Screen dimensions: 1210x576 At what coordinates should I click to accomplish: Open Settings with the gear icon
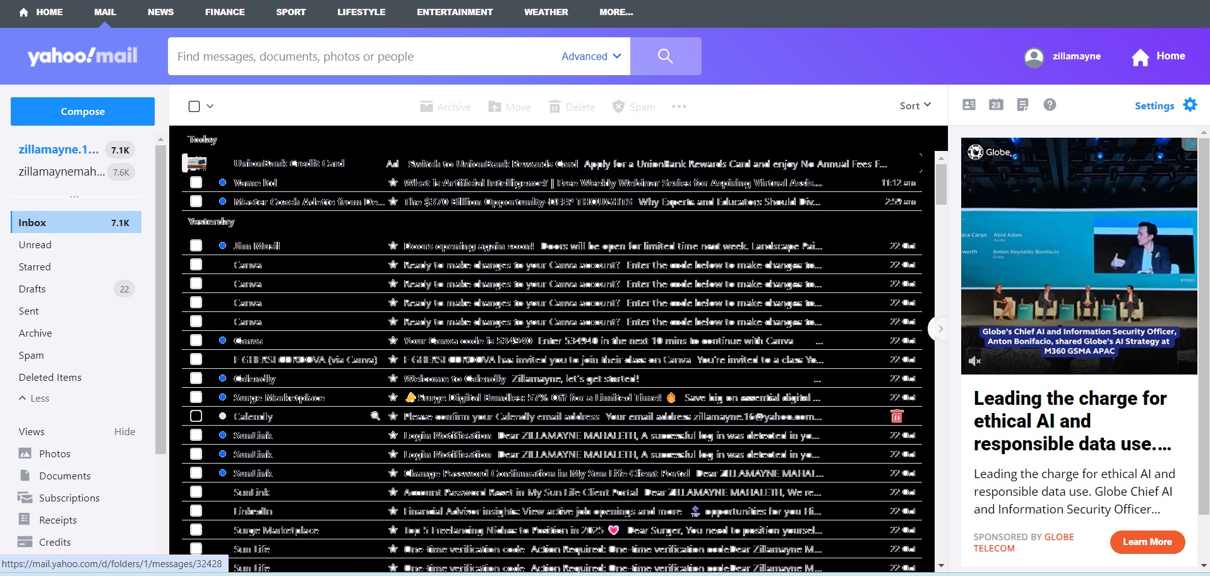pos(1190,105)
